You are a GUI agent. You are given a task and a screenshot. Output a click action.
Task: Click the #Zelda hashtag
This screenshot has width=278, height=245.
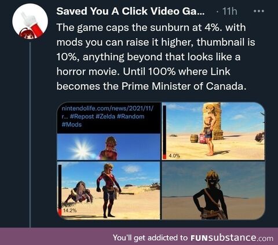click(x=105, y=116)
